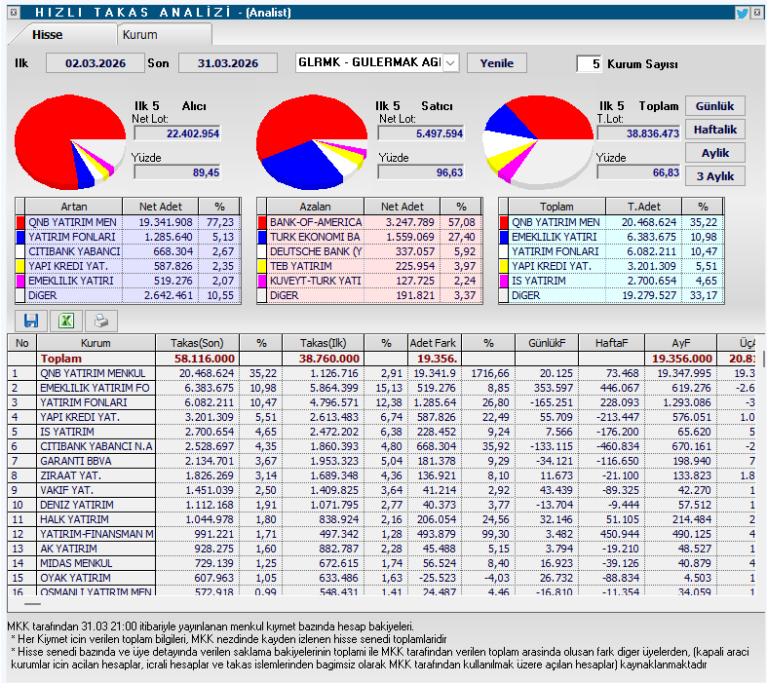The image size is (767, 683).
Task: Select HALK YATIRIM row
Action: coord(381,519)
